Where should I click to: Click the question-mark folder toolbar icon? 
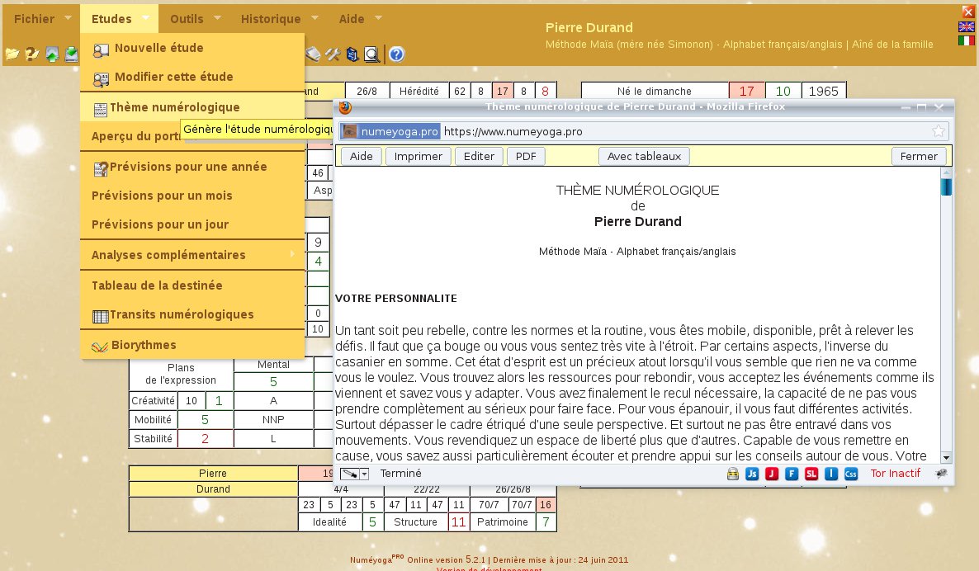click(x=32, y=54)
